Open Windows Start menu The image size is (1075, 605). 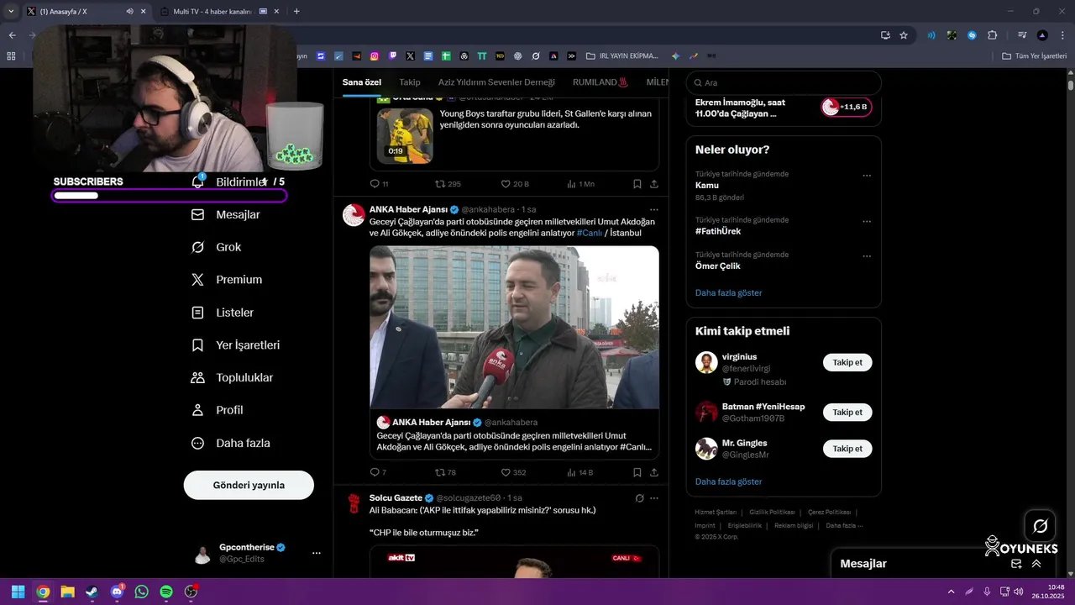(x=18, y=592)
